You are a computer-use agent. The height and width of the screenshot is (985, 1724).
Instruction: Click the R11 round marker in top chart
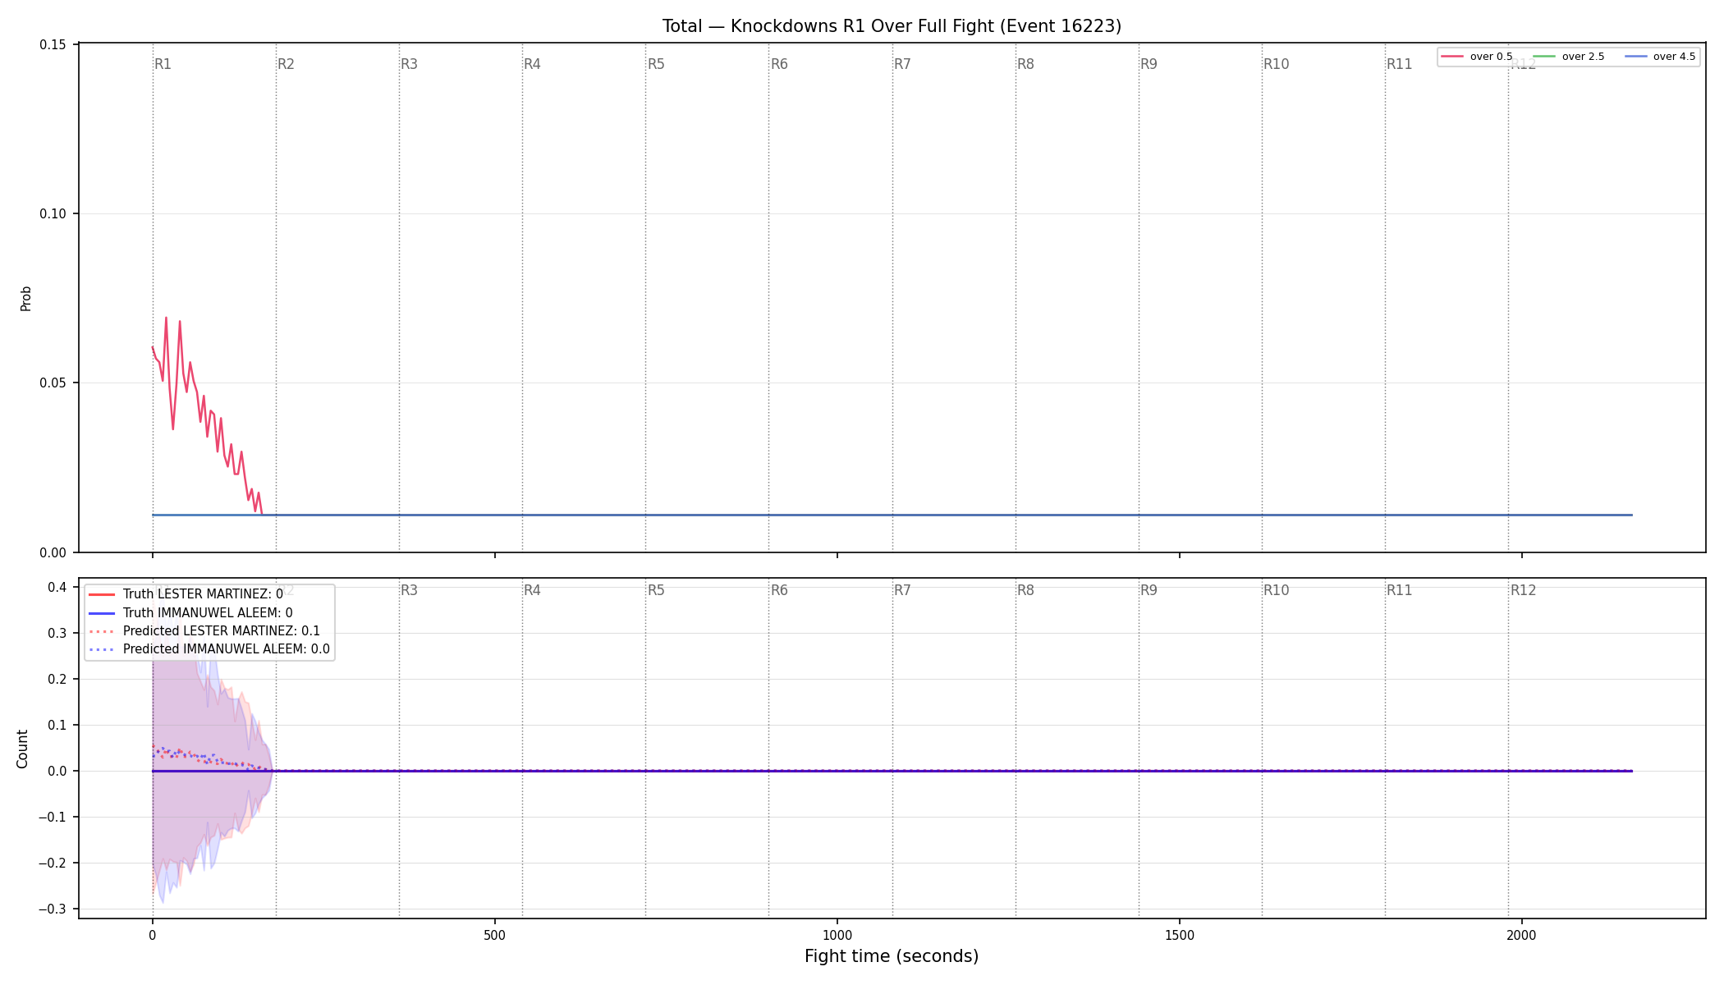1399,64
